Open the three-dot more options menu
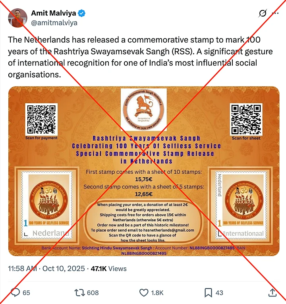The height and width of the screenshot is (304, 286). [x=275, y=13]
